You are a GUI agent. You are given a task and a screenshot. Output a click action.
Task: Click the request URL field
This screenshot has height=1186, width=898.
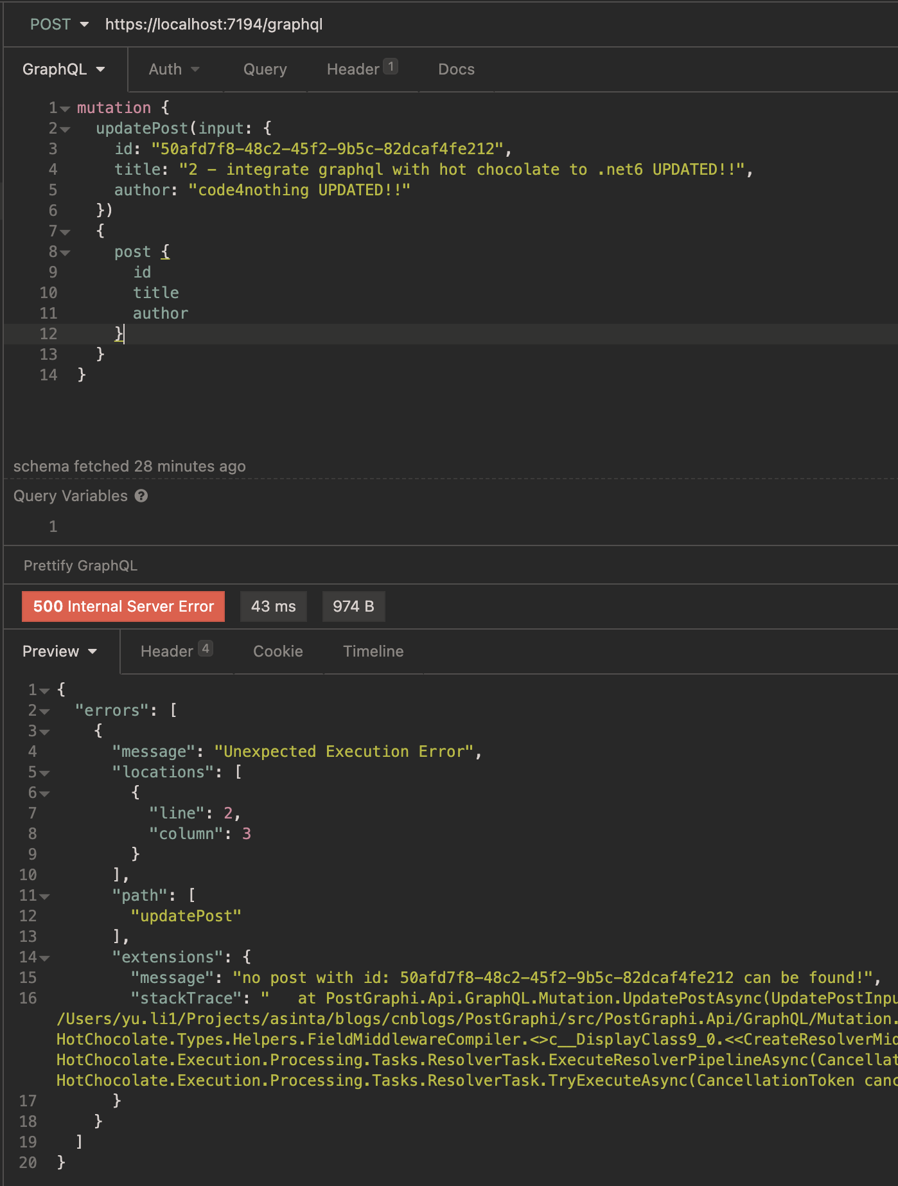(x=214, y=24)
